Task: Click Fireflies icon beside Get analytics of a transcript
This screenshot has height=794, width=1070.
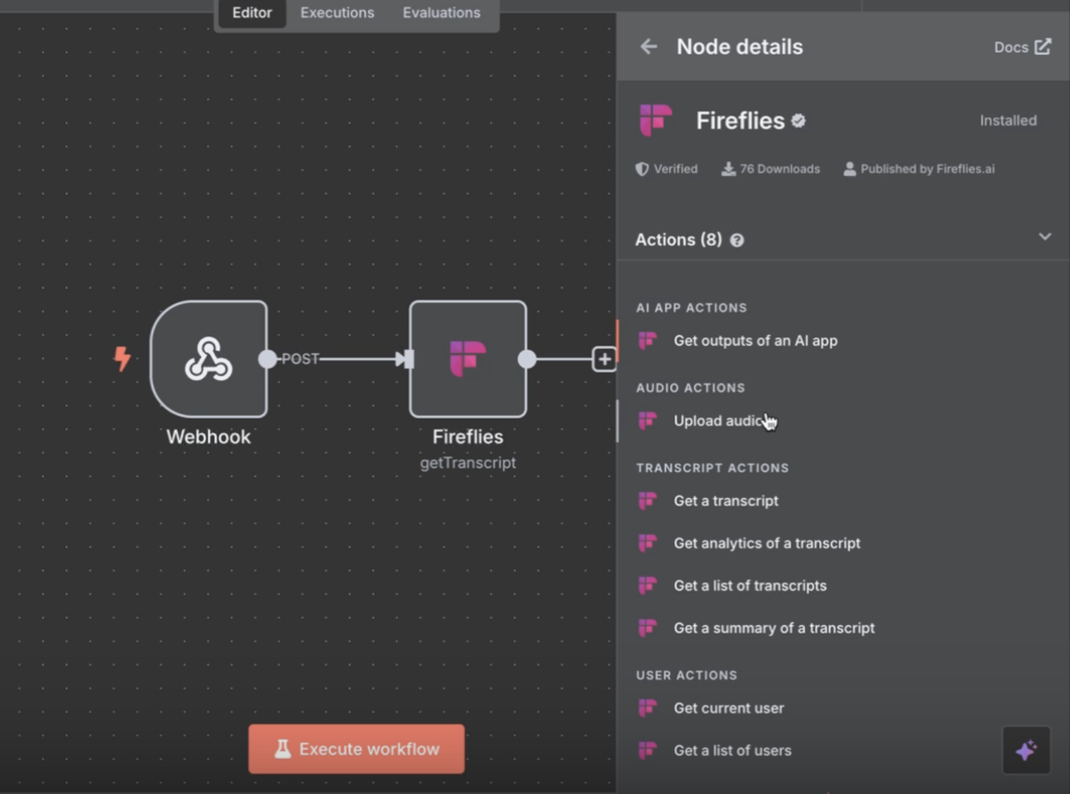Action: (x=647, y=543)
